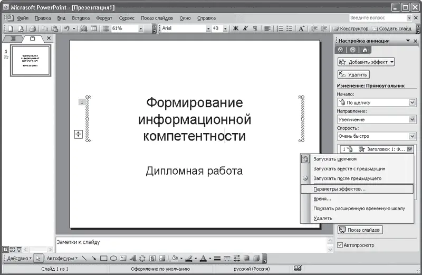Toggle the Автопросмотр checkbox

click(x=340, y=245)
